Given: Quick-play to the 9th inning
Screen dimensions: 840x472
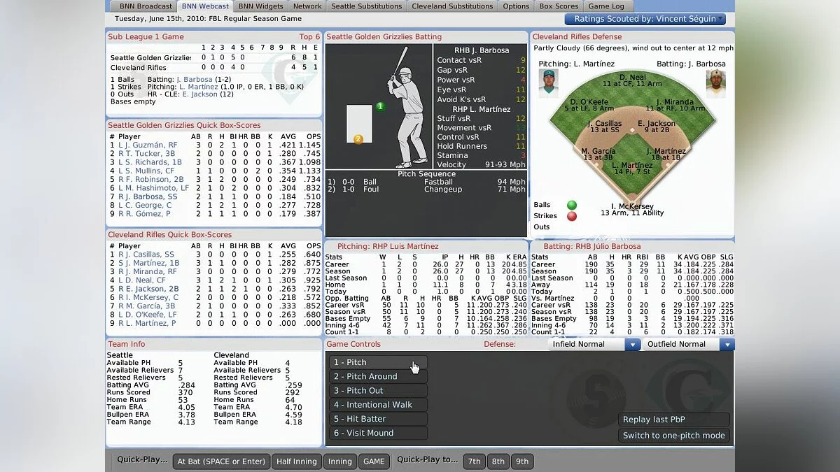Looking at the screenshot, I should click(521, 462).
